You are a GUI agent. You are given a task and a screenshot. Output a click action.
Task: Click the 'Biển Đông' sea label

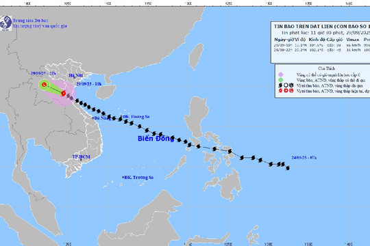(156, 139)
